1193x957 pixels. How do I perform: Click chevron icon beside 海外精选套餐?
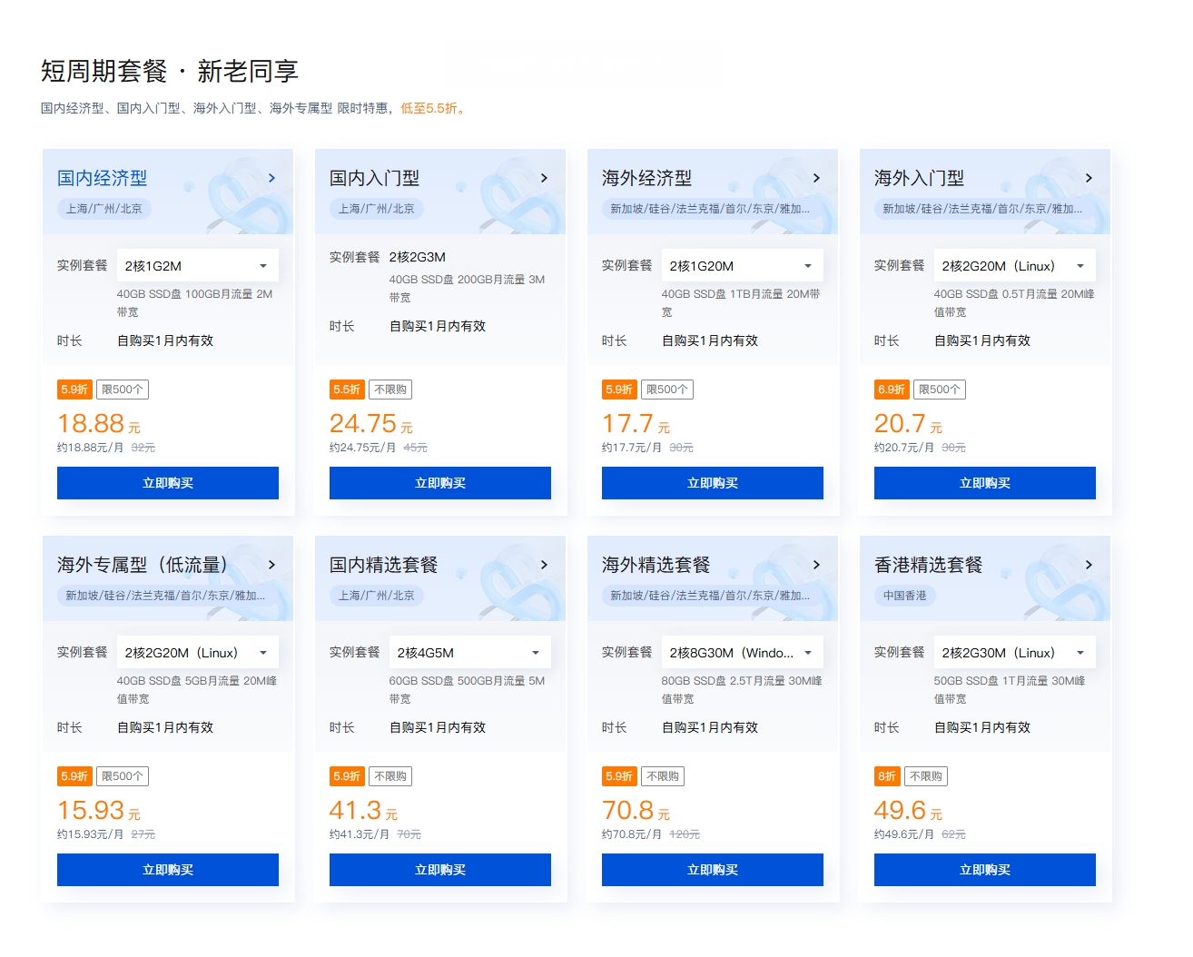point(816,565)
